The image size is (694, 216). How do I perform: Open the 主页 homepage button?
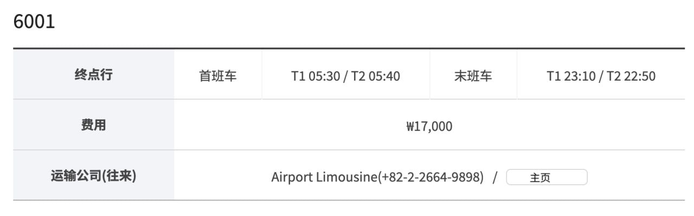(547, 178)
